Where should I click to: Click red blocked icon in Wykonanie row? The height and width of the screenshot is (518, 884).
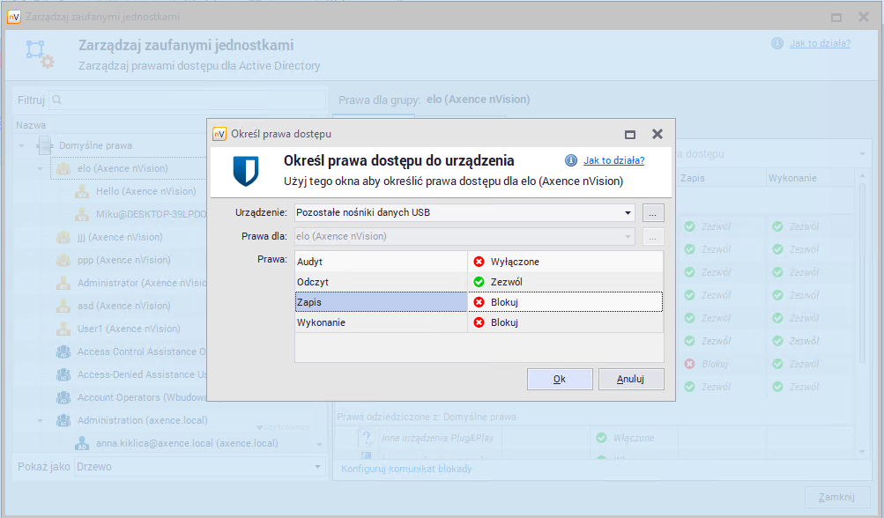pos(479,322)
